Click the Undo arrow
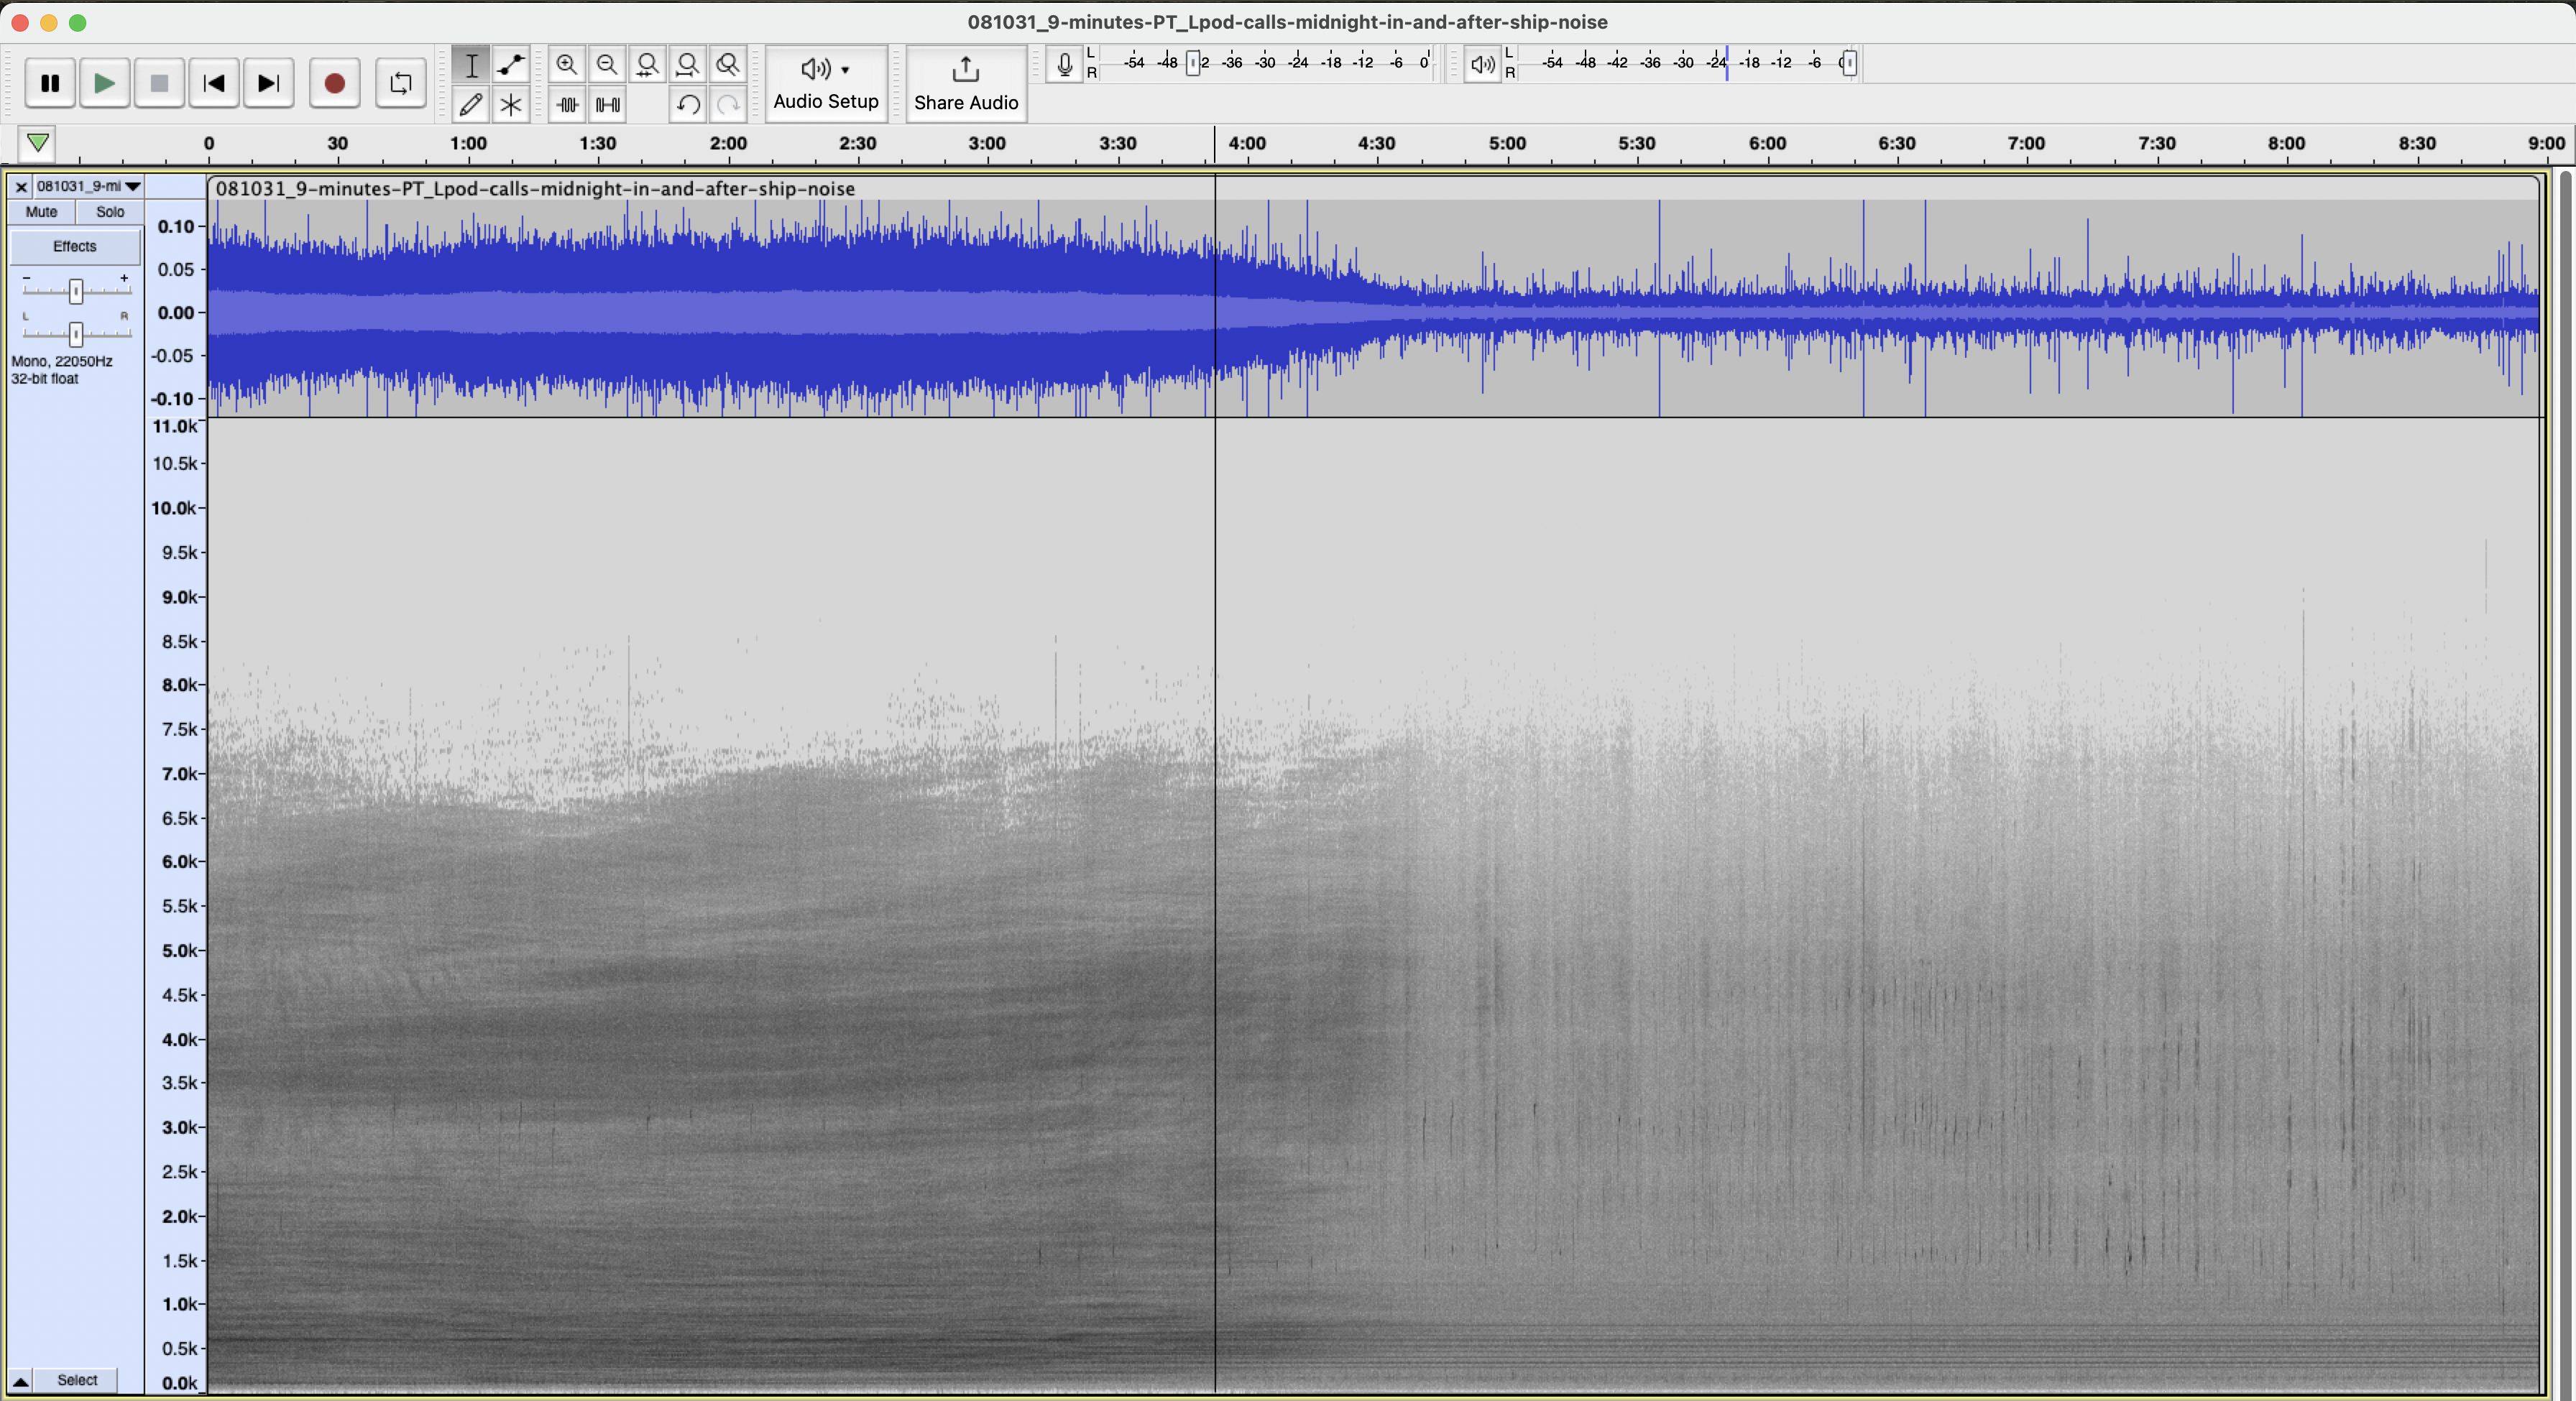The image size is (2576, 1401). (x=688, y=104)
